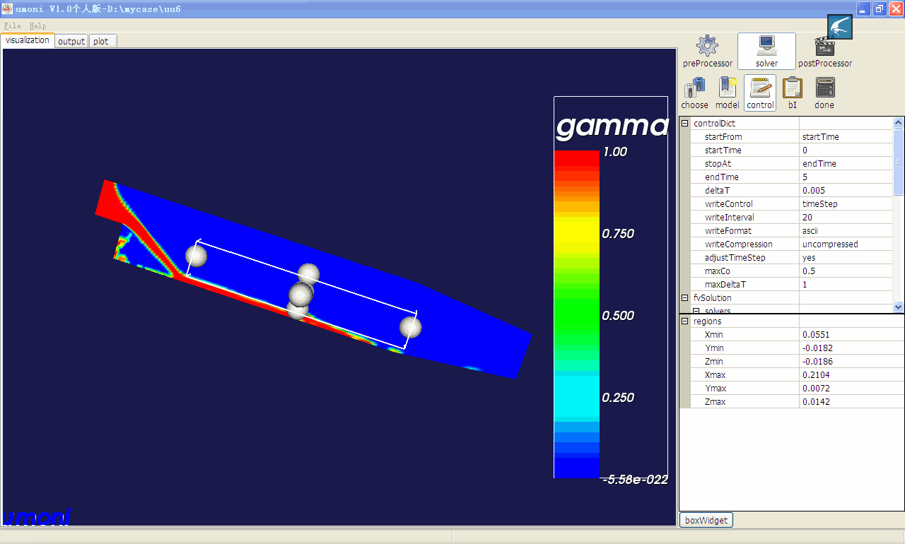Switch to the plot tab
Image resolution: width=905 pixels, height=544 pixels.
click(101, 41)
